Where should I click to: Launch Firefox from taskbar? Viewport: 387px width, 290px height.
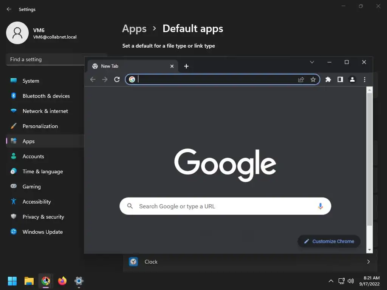[x=62, y=281]
